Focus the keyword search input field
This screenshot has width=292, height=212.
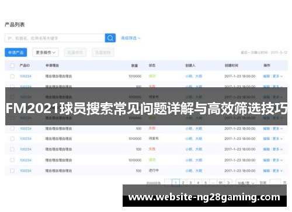55,38
